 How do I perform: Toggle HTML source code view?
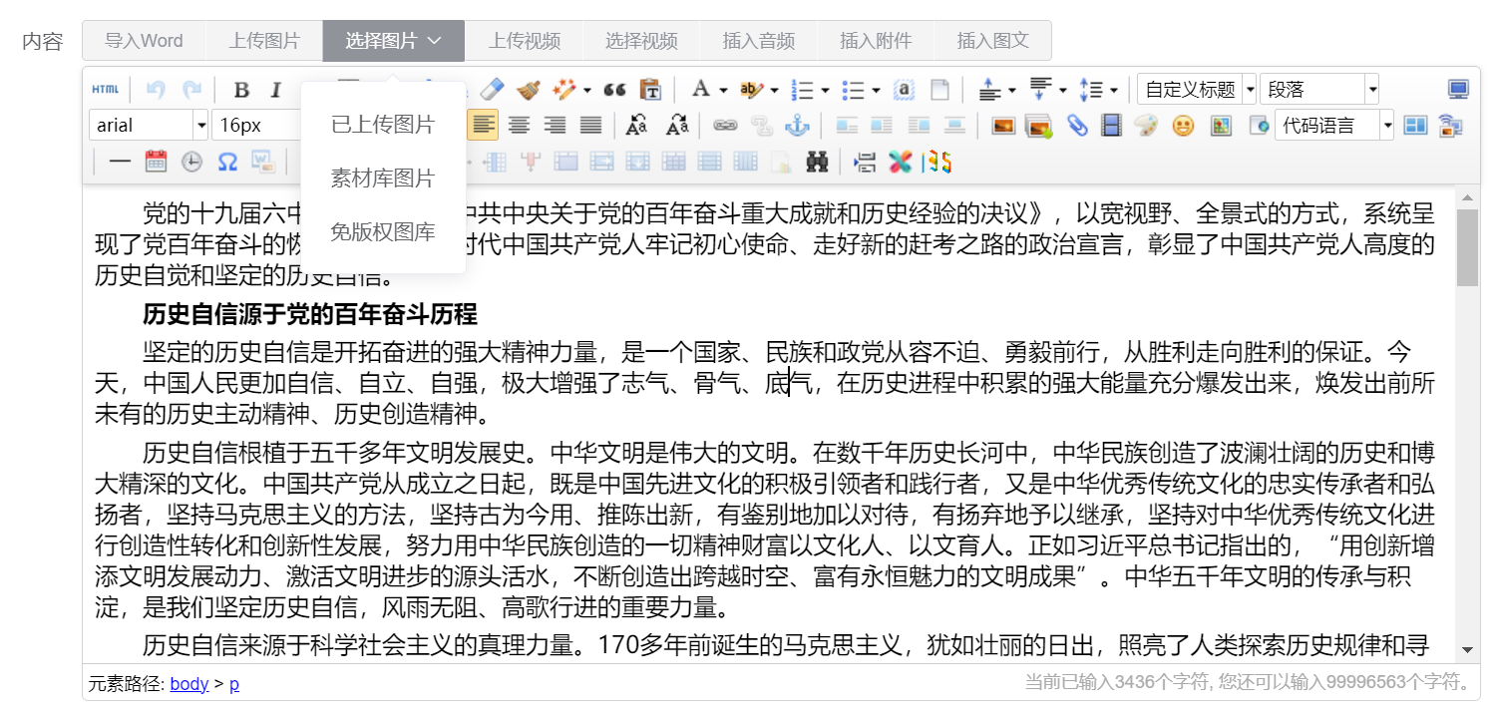pos(105,88)
